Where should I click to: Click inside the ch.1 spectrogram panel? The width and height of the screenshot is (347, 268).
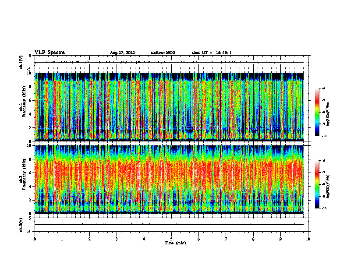point(169,107)
